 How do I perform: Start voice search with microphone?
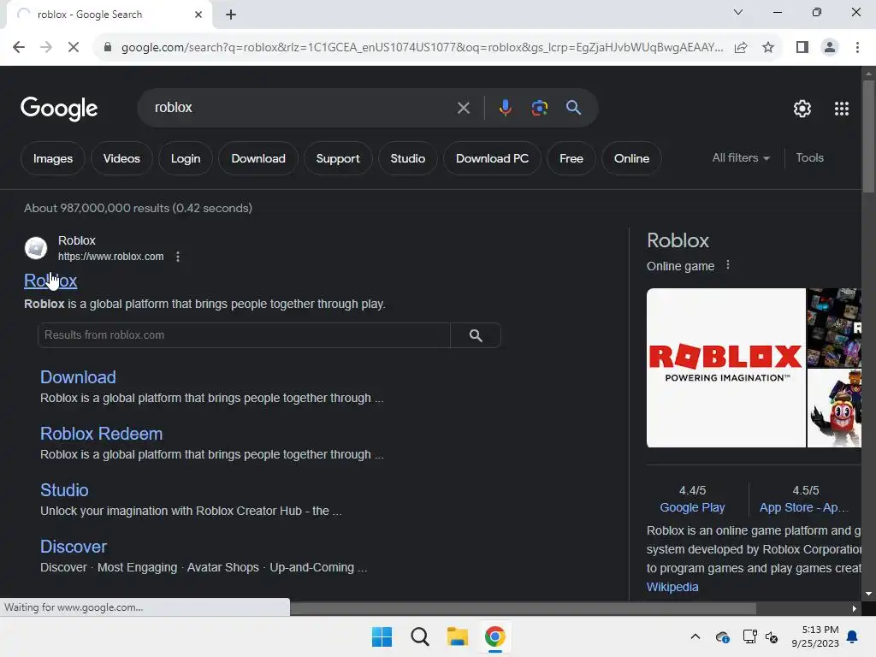505,107
